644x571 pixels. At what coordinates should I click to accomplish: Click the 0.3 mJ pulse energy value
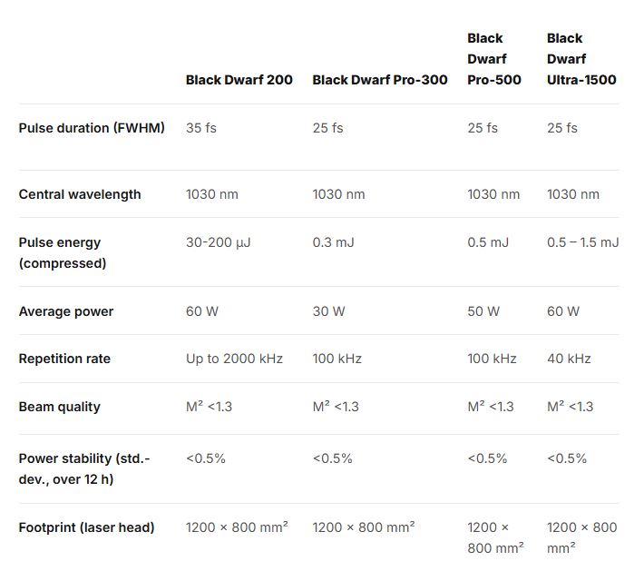tap(334, 242)
